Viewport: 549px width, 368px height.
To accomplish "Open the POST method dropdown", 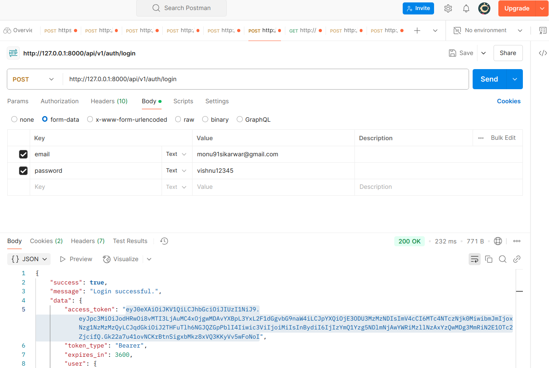I will click(34, 79).
